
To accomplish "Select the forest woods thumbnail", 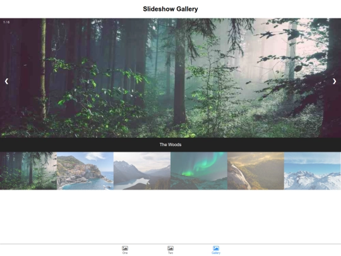I will (28, 171).
